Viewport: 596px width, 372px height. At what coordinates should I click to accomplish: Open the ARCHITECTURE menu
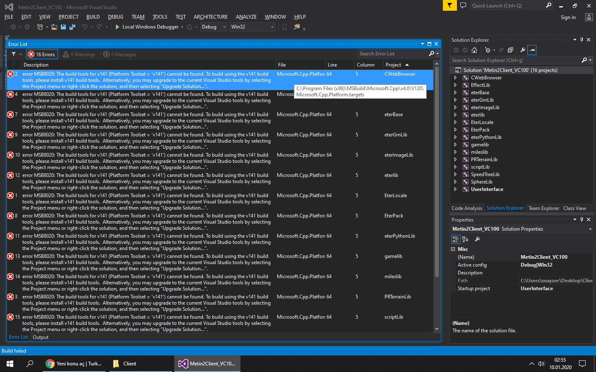click(x=211, y=17)
